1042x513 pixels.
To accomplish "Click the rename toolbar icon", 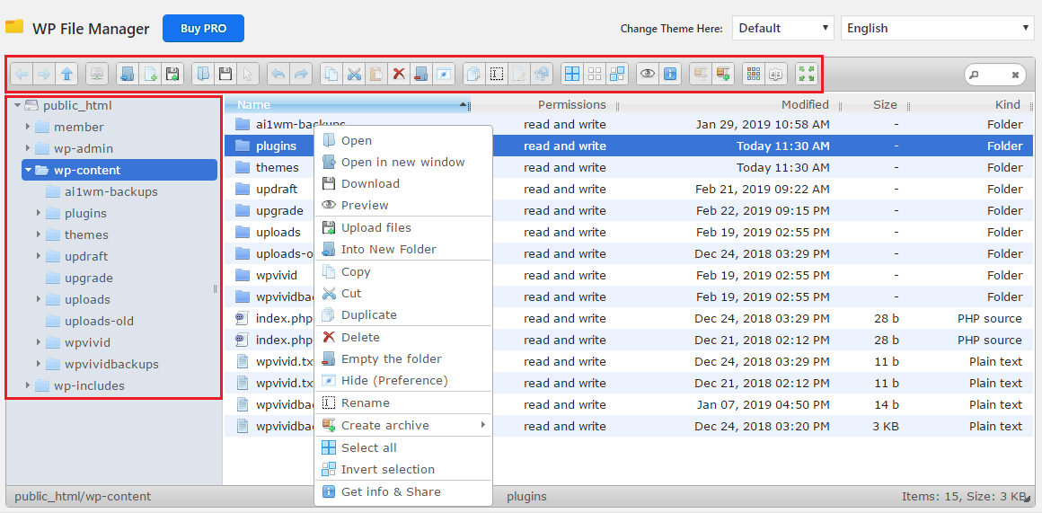I will click(x=496, y=75).
